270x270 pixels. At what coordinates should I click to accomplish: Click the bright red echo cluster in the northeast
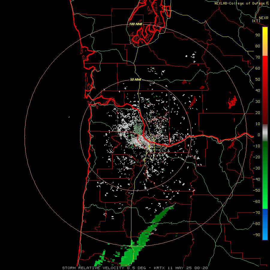pyautogui.click(x=232, y=102)
